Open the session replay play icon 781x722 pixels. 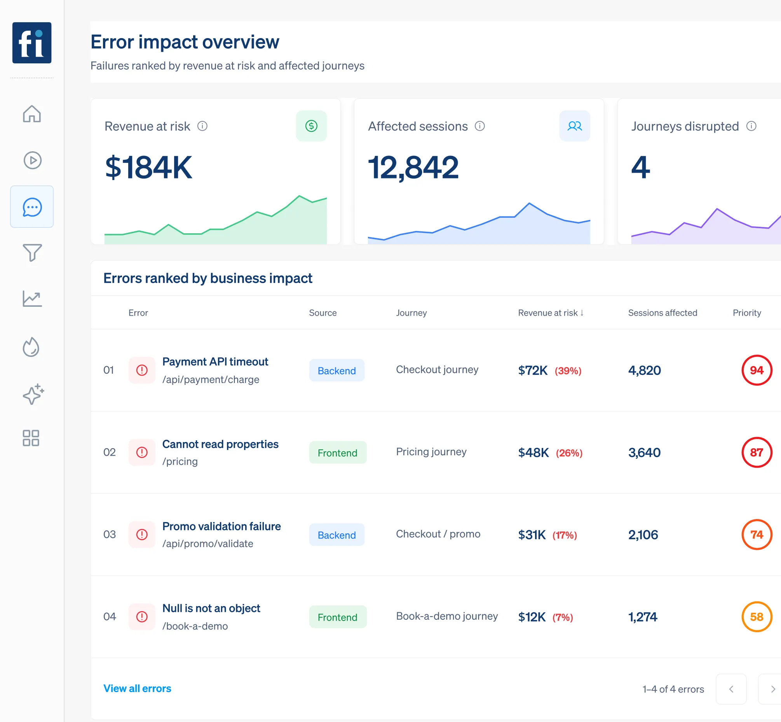click(x=32, y=160)
